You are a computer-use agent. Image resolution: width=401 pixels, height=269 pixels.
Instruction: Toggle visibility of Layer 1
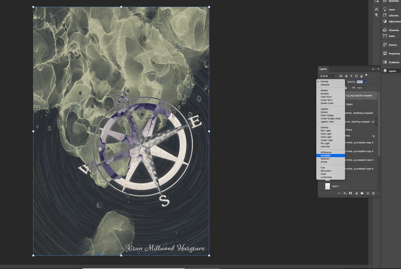click(x=321, y=186)
